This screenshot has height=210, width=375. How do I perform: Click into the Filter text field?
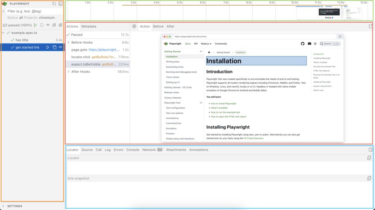tap(35, 11)
